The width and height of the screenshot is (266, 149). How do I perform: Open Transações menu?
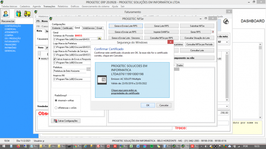point(49,6)
